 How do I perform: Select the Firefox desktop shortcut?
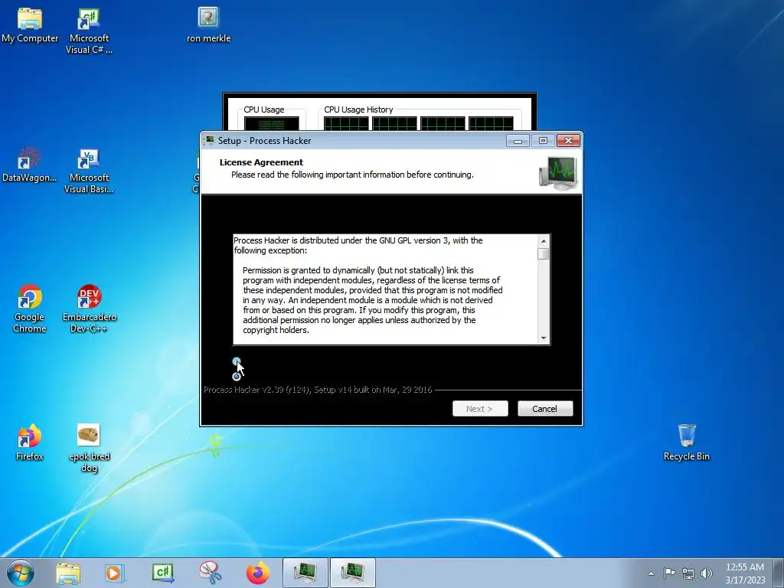click(30, 443)
